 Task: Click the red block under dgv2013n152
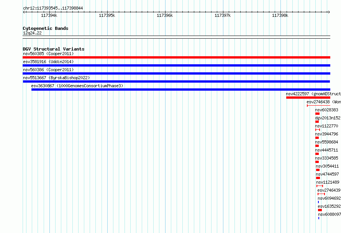[317, 122]
